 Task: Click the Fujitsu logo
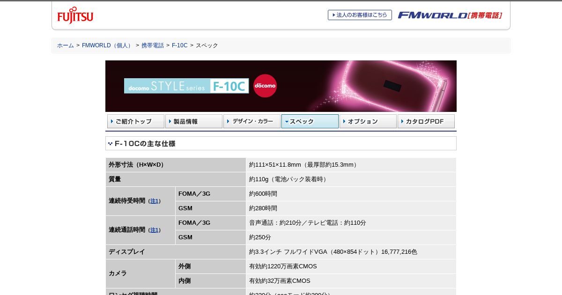(75, 15)
